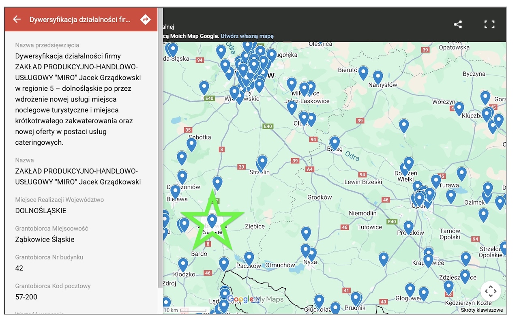The image size is (519, 321).
Task: Select the pin above the Paczków label
Action: [x=249, y=259]
